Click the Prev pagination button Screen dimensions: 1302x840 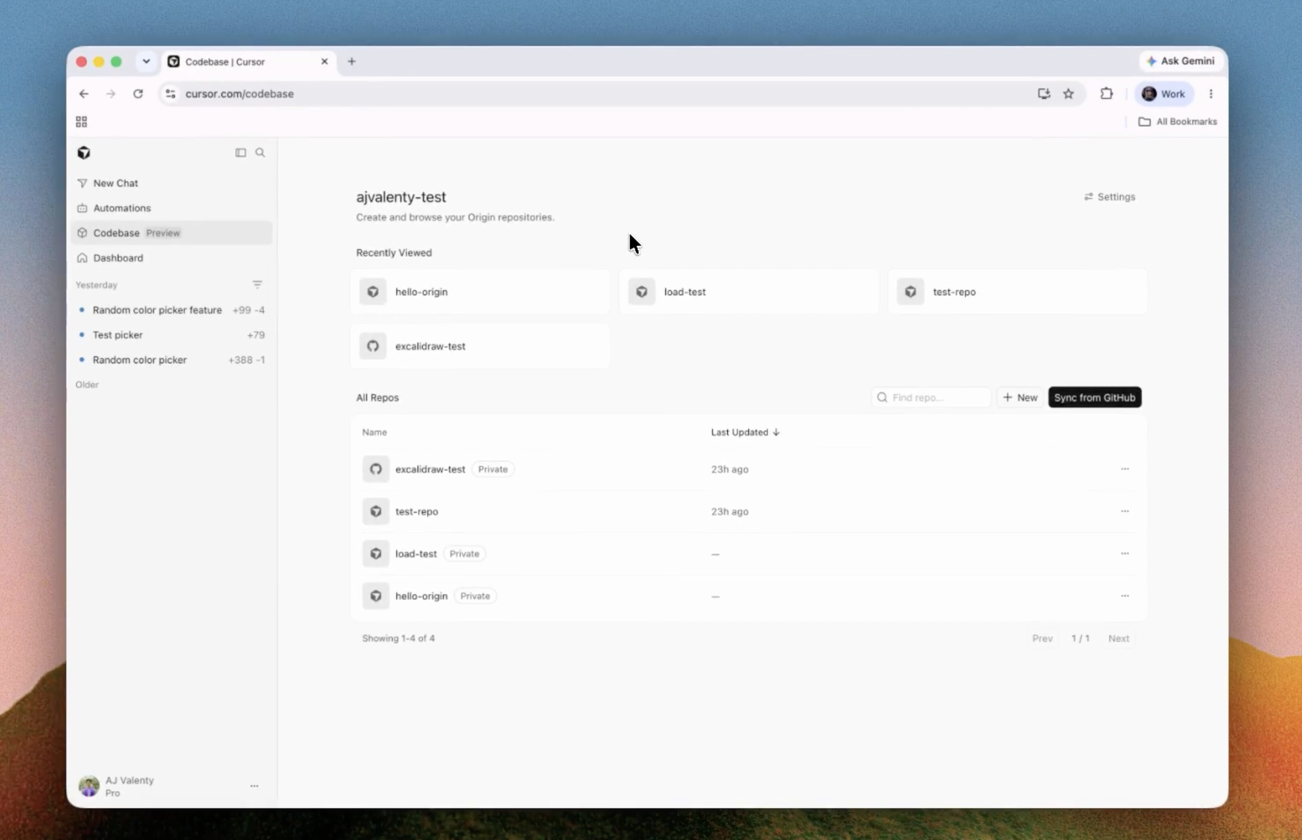[1042, 638]
